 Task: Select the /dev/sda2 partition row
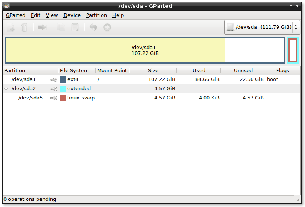[x=152, y=89]
